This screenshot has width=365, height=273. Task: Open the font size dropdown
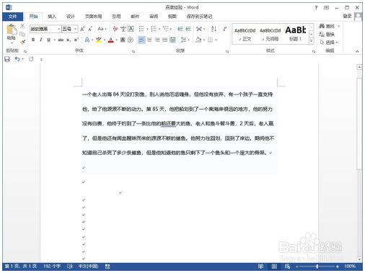pyautogui.click(x=76, y=29)
